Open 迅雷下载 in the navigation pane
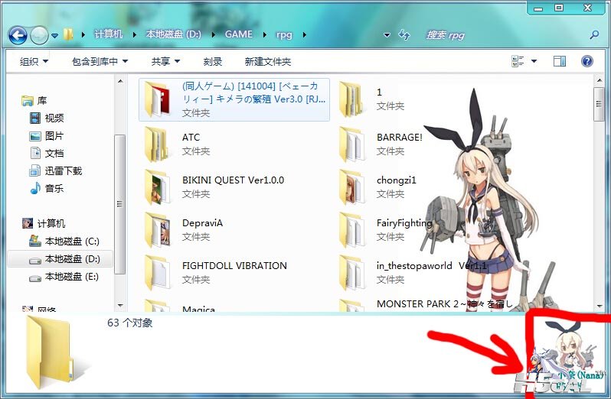Screen dimensions: 611x399 coord(63,170)
